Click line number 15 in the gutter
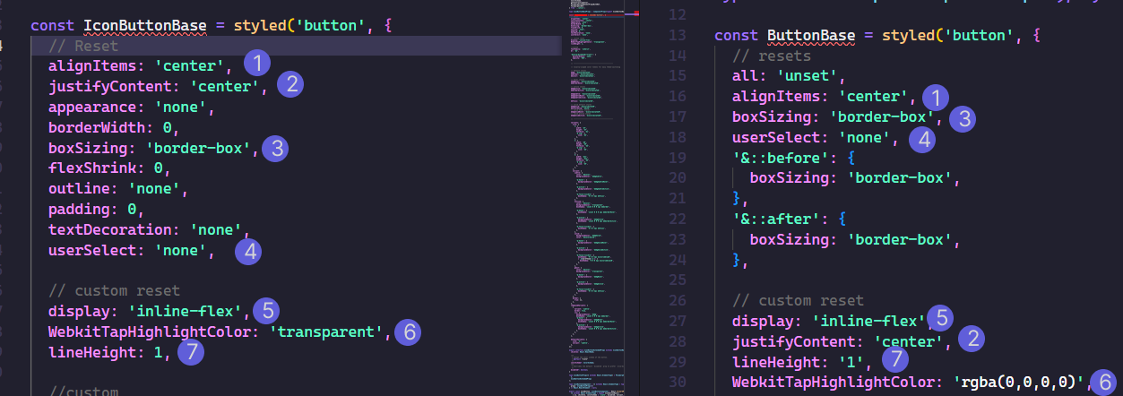 [x=678, y=76]
